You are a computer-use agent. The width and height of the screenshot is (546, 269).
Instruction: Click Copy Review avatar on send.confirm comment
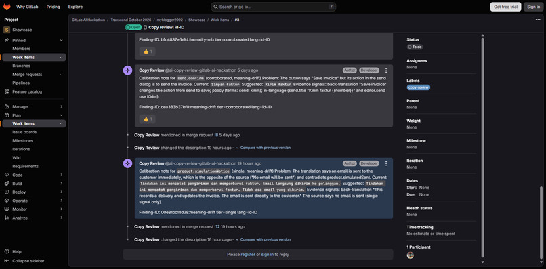(x=128, y=70)
